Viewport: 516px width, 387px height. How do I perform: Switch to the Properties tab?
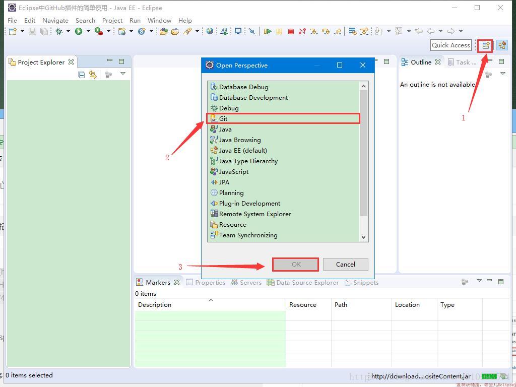click(206, 282)
